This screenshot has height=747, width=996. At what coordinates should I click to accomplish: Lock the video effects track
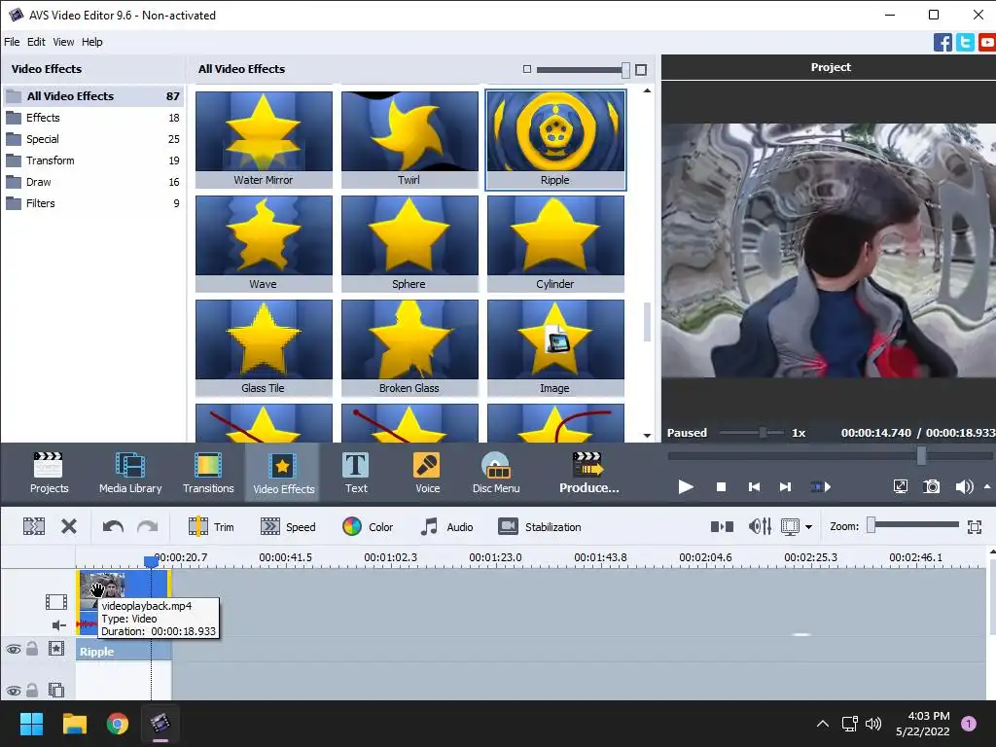pos(32,649)
